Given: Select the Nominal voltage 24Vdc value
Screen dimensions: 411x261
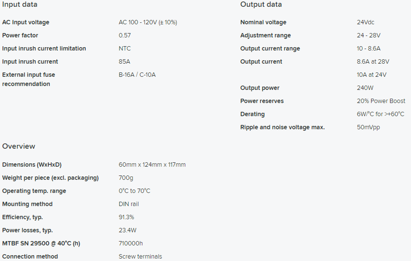Looking at the screenshot, I should [x=365, y=22].
